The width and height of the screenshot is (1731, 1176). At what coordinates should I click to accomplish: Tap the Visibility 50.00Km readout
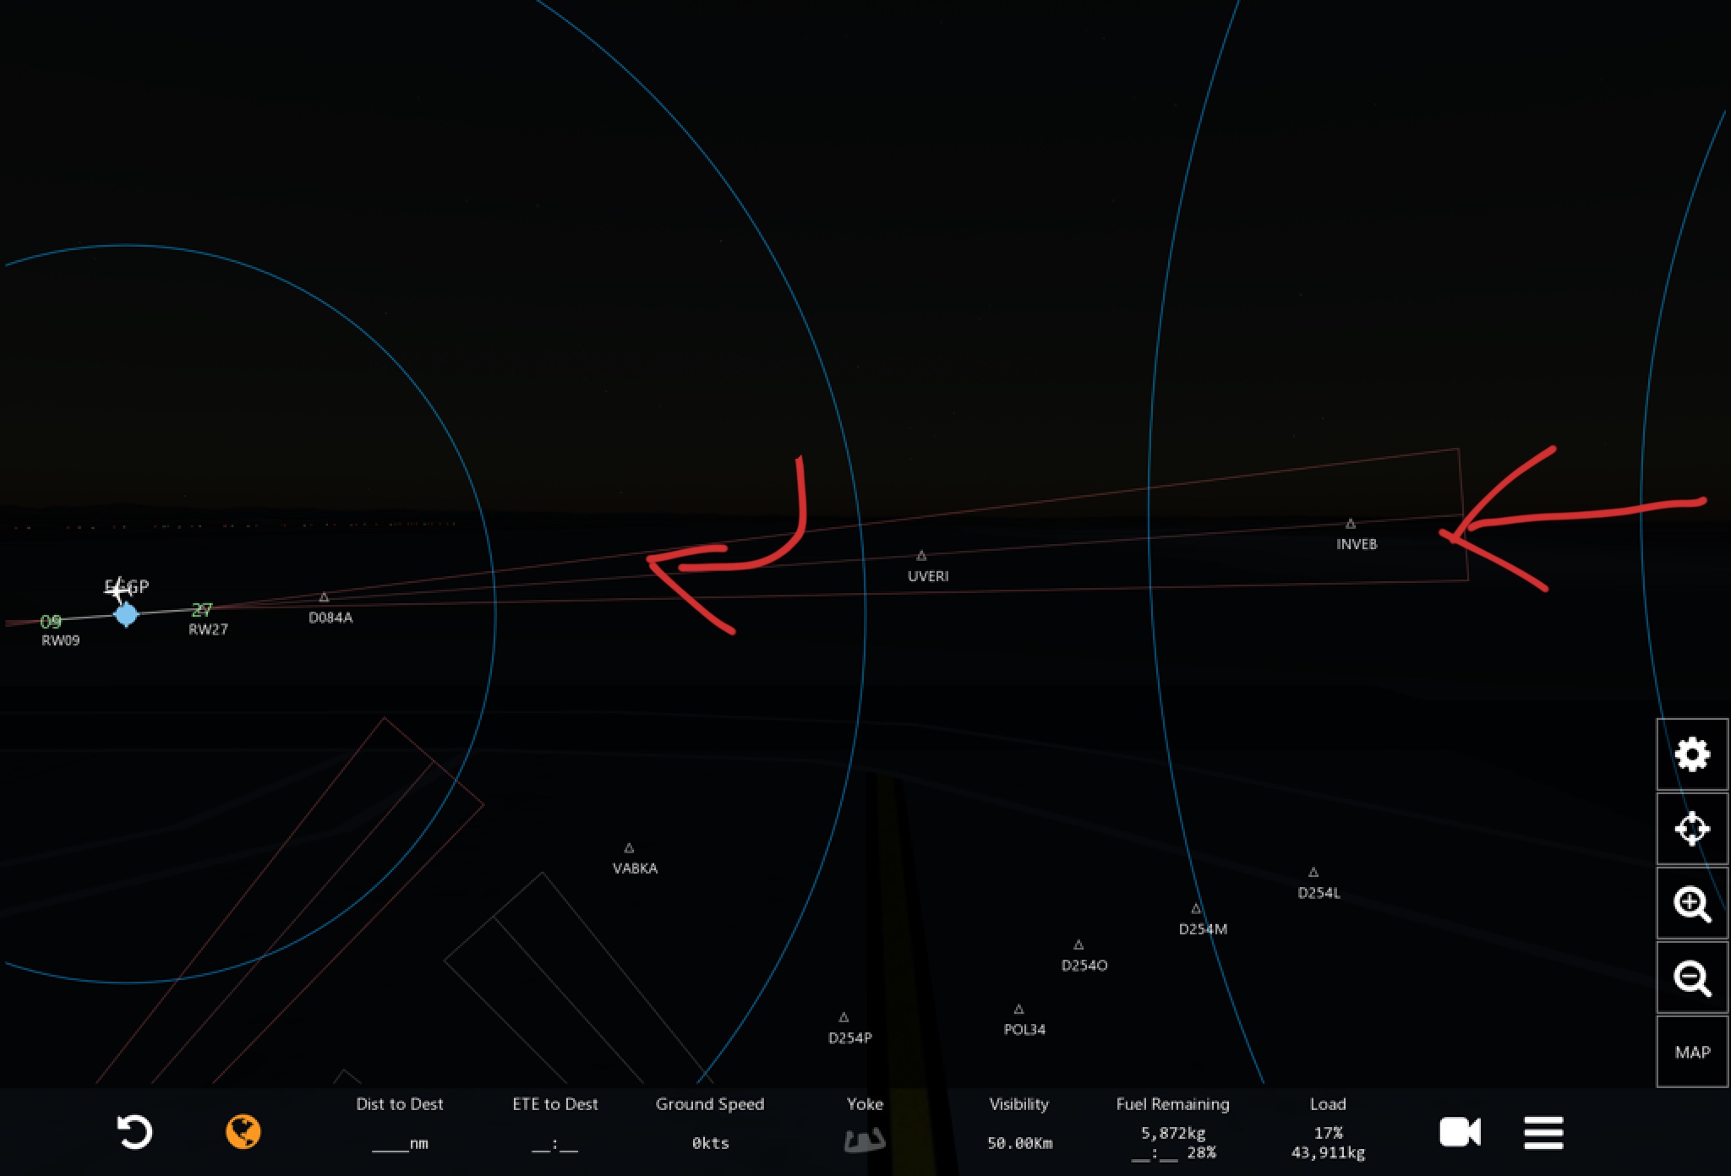coord(1019,1142)
